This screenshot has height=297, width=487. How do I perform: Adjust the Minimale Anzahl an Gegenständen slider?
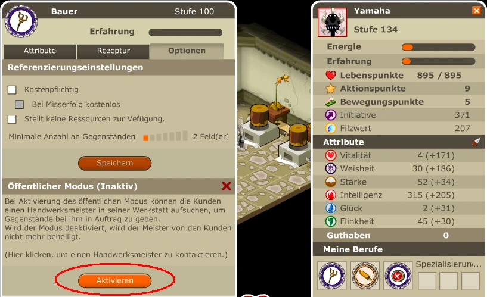click(x=165, y=136)
